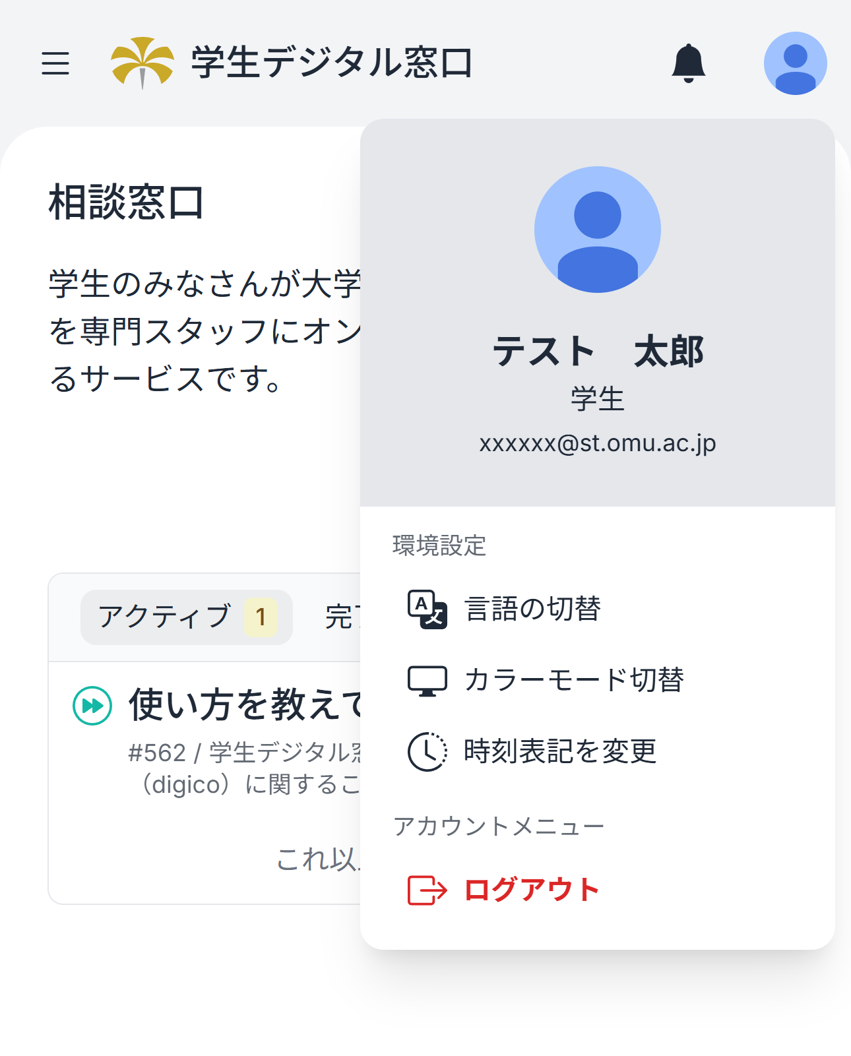Click the アクティブ count badge
The height and width of the screenshot is (1056, 851).
tap(261, 617)
